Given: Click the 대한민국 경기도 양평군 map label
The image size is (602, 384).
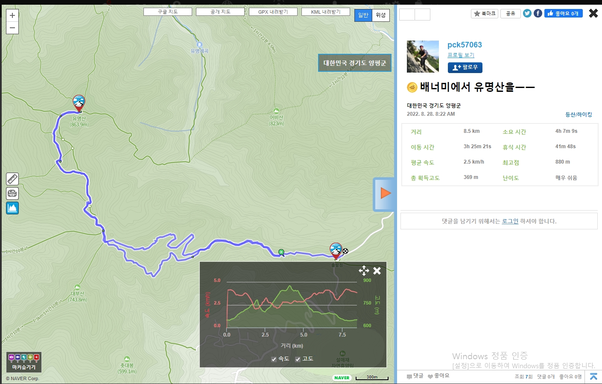Looking at the screenshot, I should pyautogui.click(x=355, y=63).
